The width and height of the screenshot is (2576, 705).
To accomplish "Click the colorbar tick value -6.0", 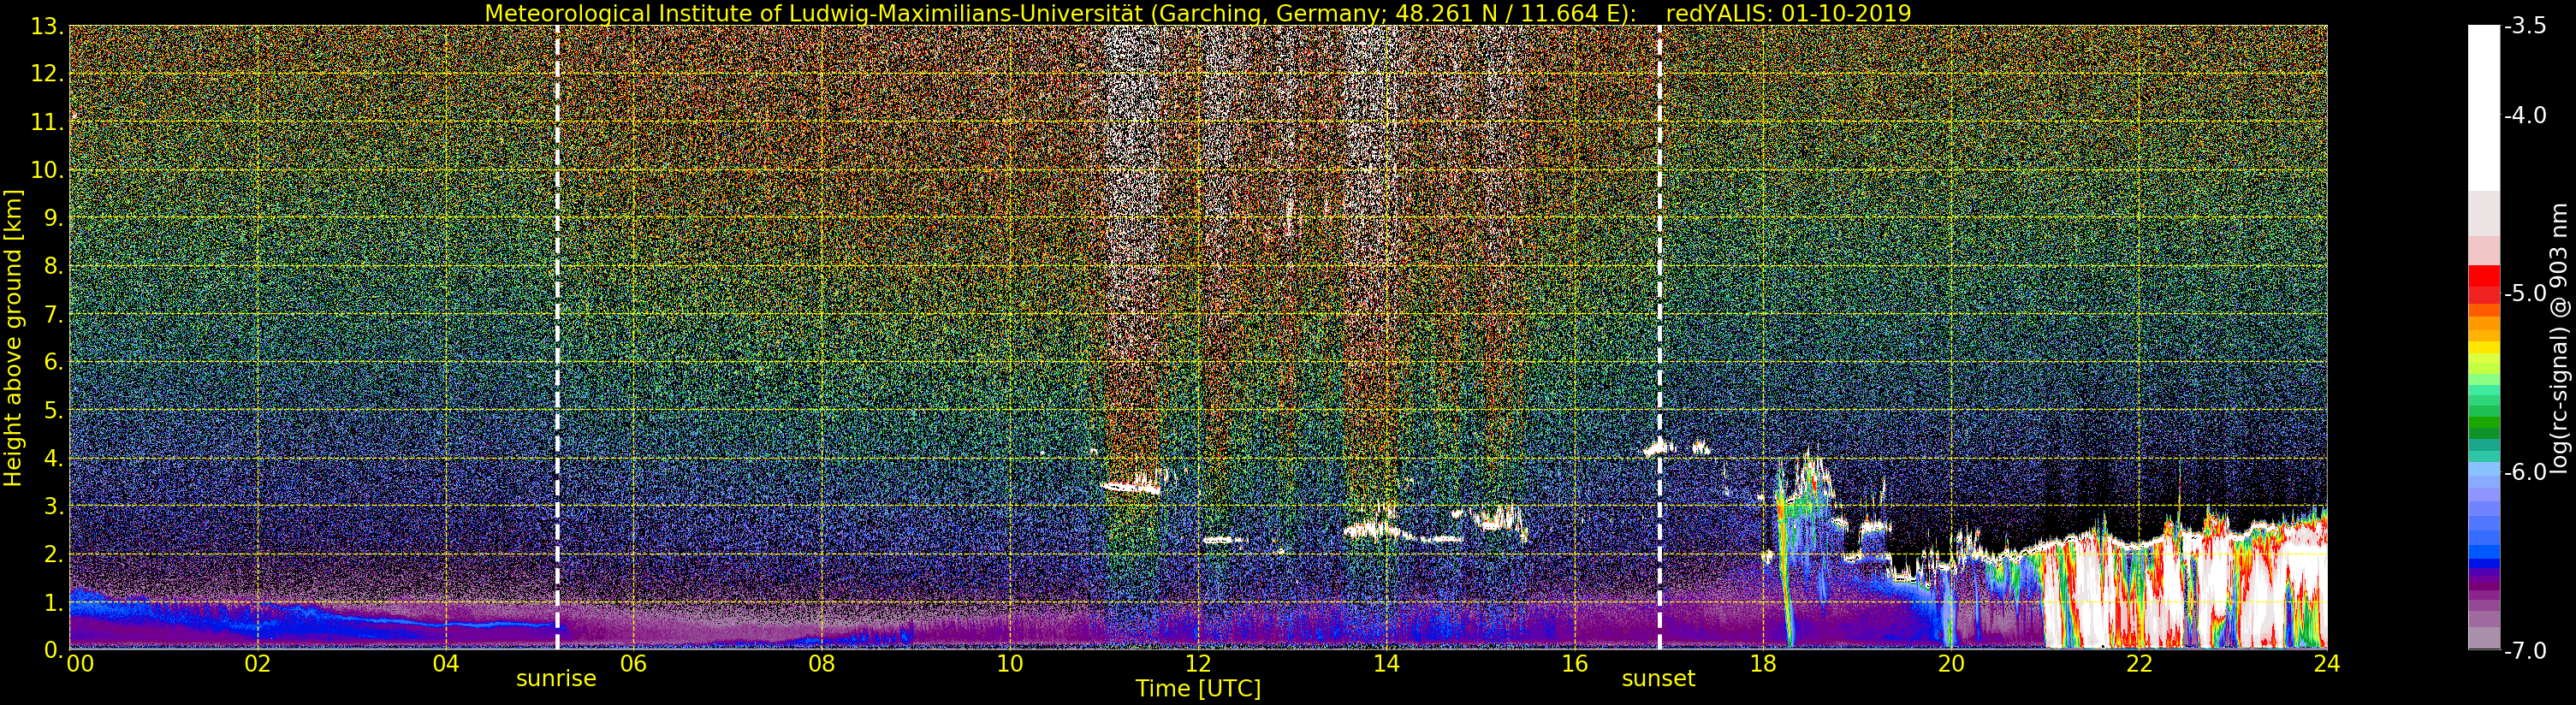I will pyautogui.click(x=2525, y=471).
